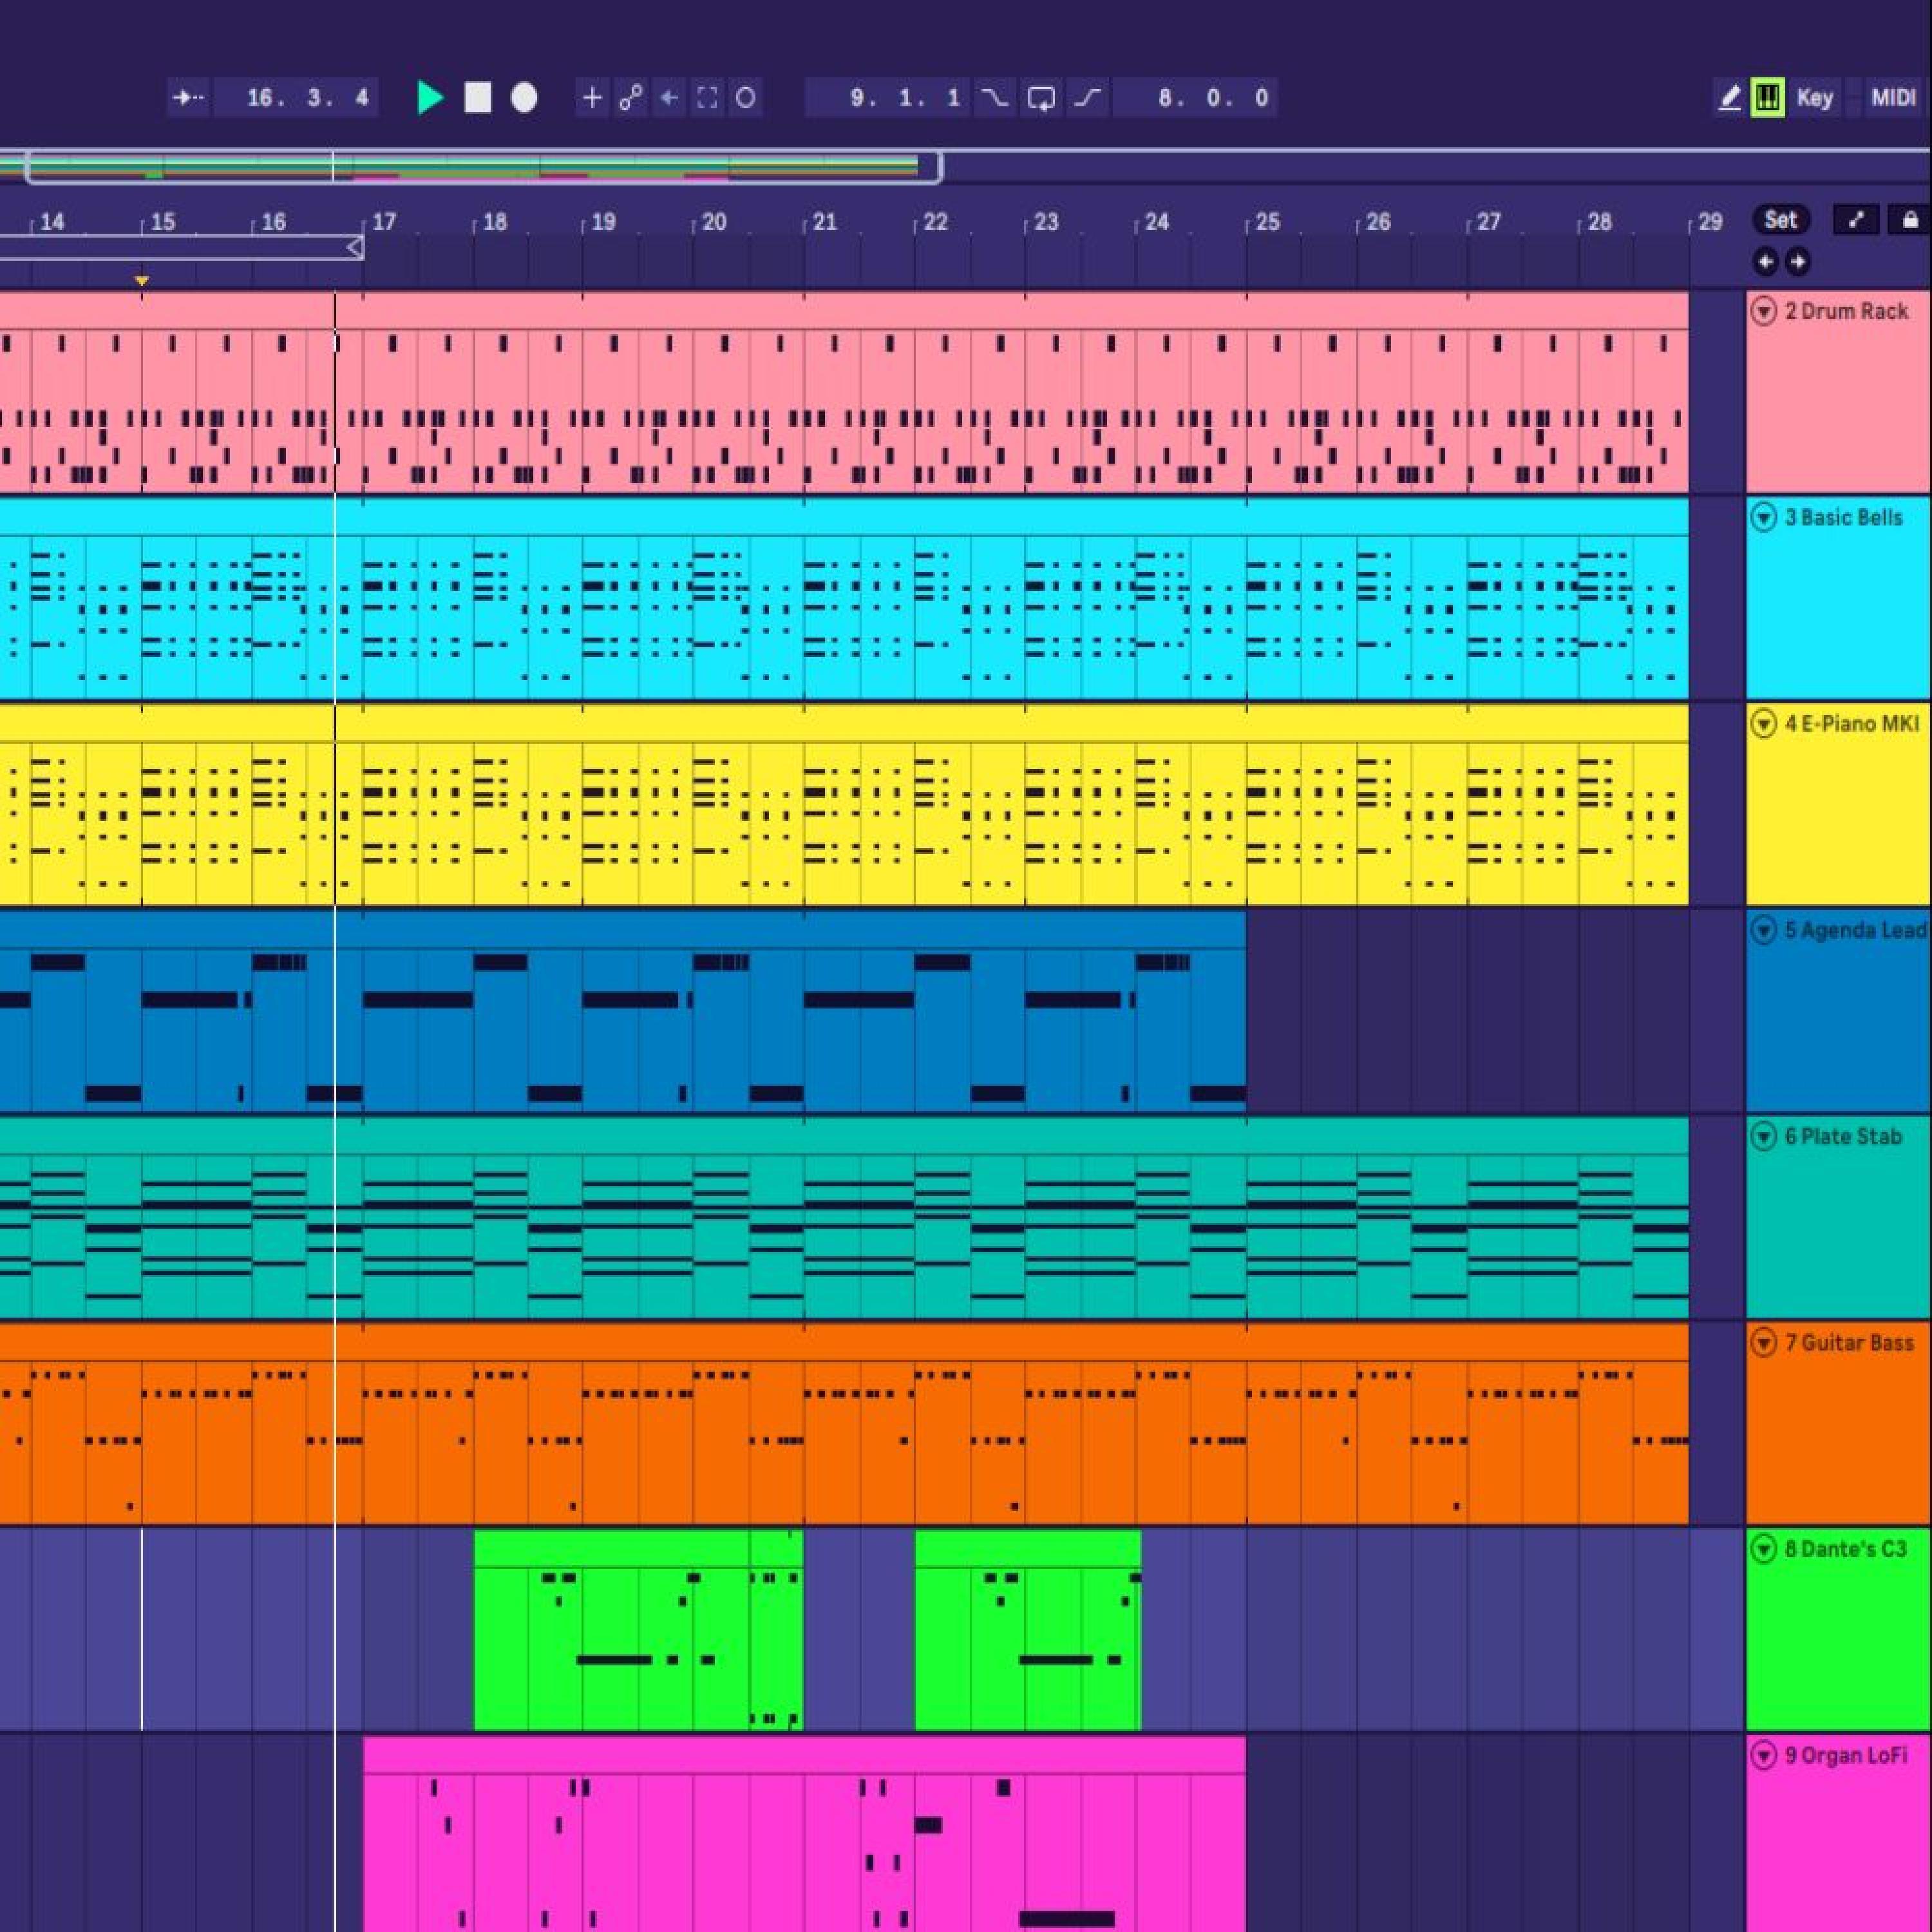Viewport: 1932px width, 1932px height.
Task: Toggle Draw Mode pencil icon
Action: point(1729,97)
